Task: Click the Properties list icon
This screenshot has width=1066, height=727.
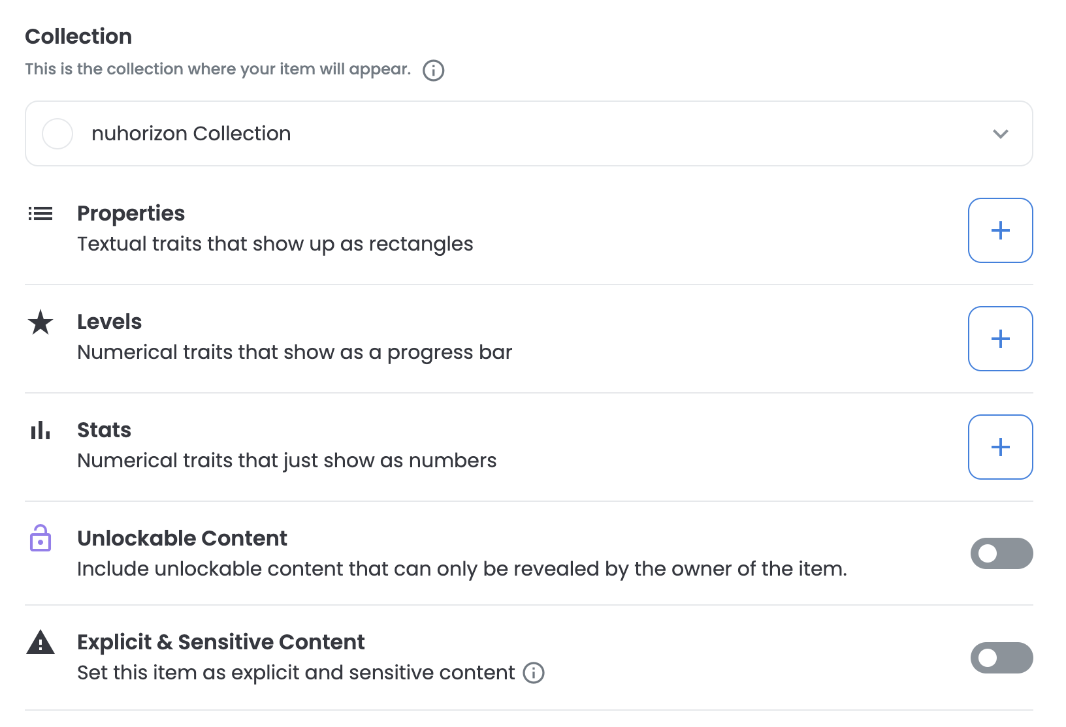Action: [40, 213]
